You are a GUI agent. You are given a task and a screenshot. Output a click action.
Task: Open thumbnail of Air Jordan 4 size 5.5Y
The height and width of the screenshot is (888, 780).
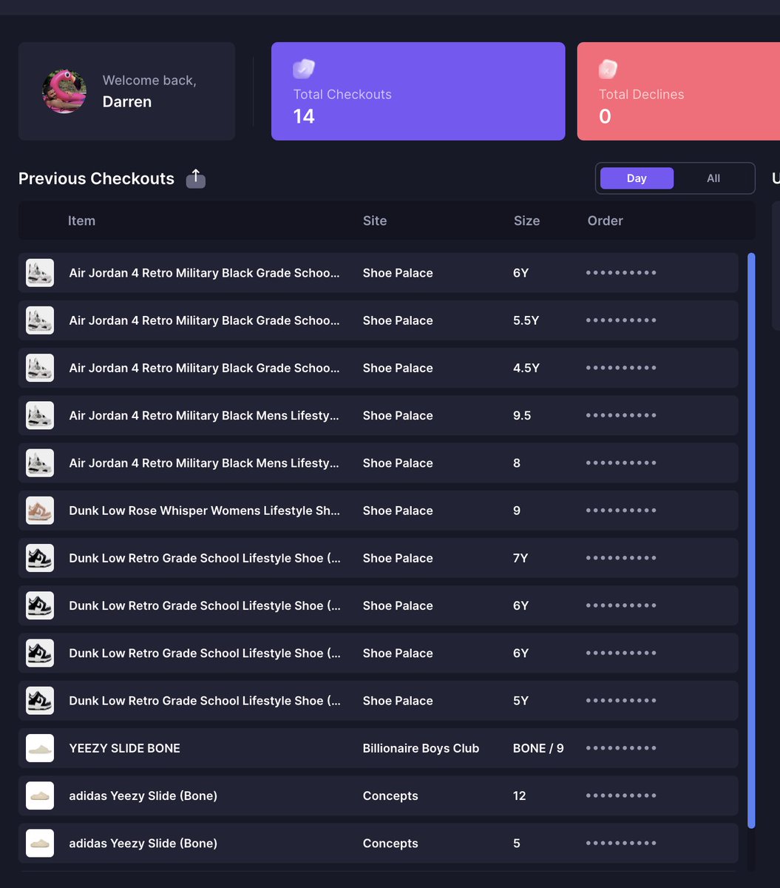click(40, 320)
